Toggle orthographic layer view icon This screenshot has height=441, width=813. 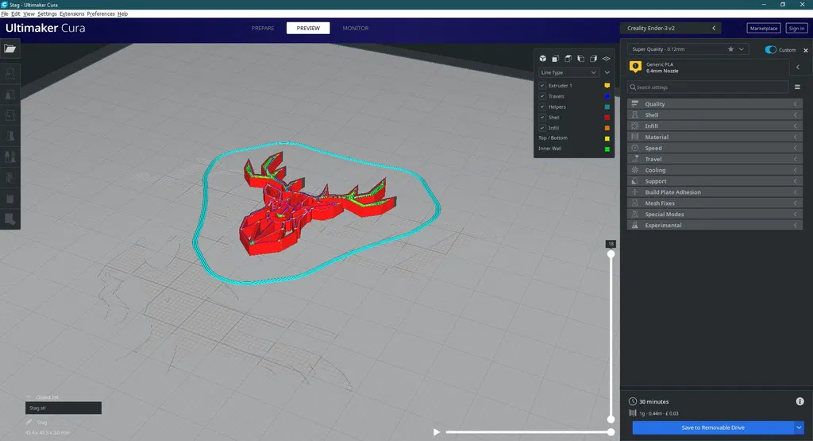(606, 59)
